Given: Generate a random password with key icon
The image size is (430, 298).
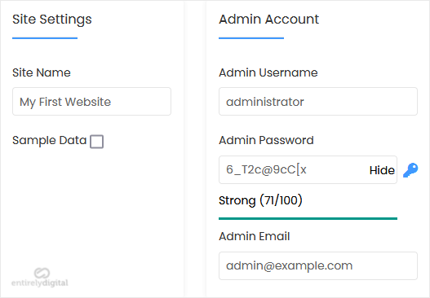Looking at the screenshot, I should [x=410, y=170].
